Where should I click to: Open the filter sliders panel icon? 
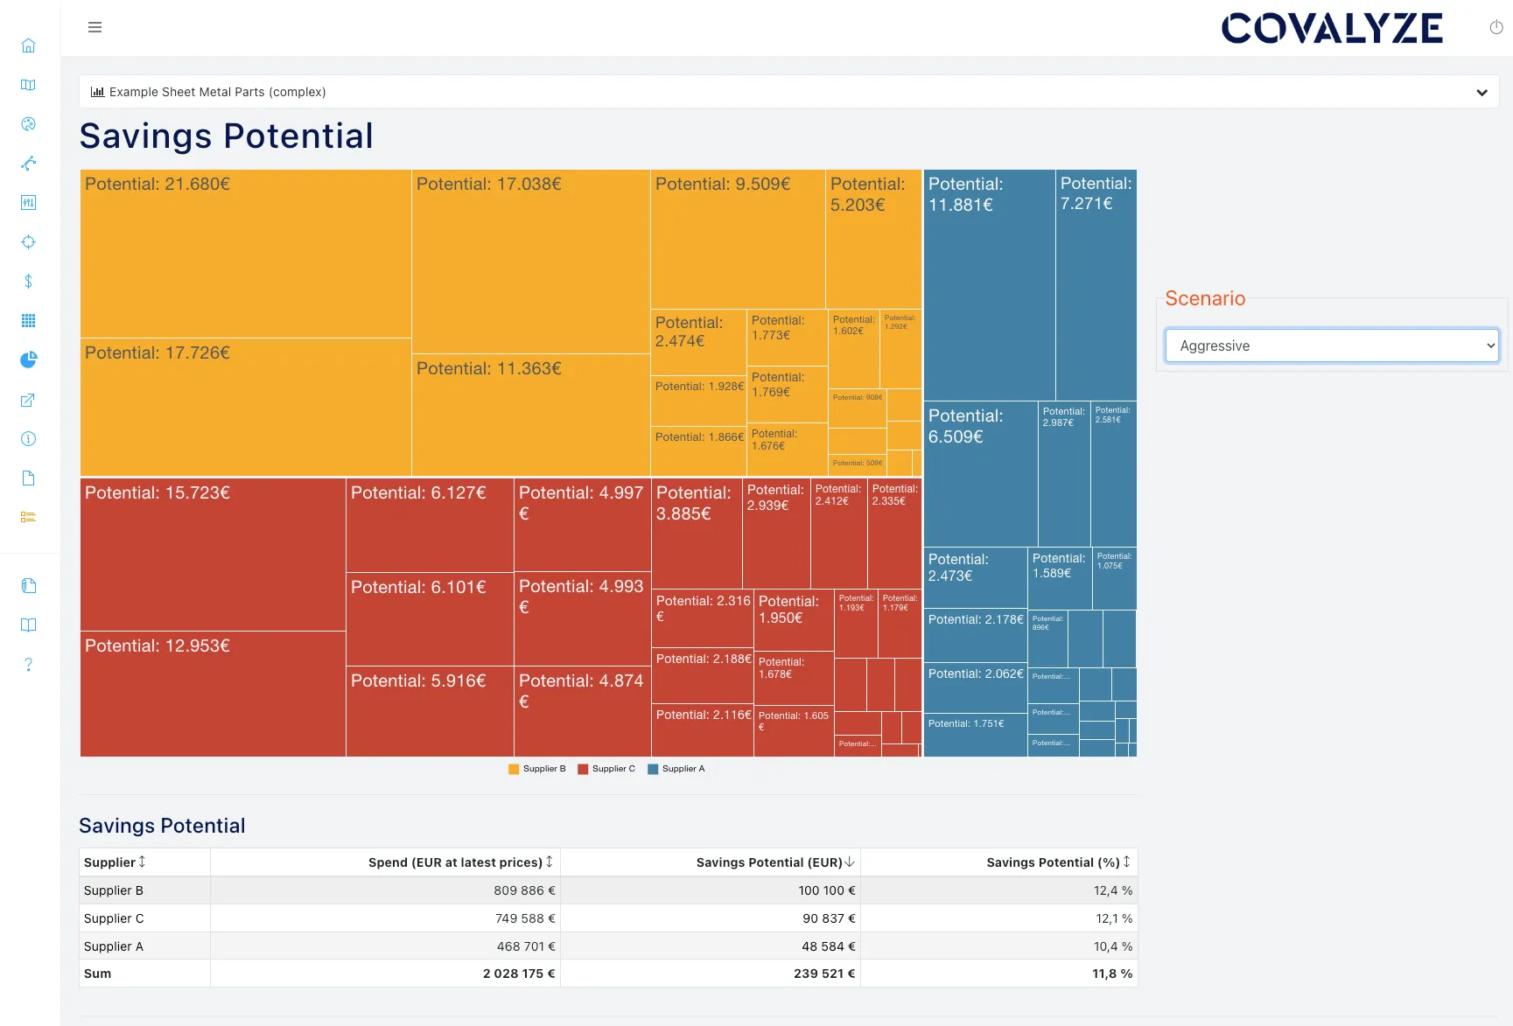click(x=29, y=202)
